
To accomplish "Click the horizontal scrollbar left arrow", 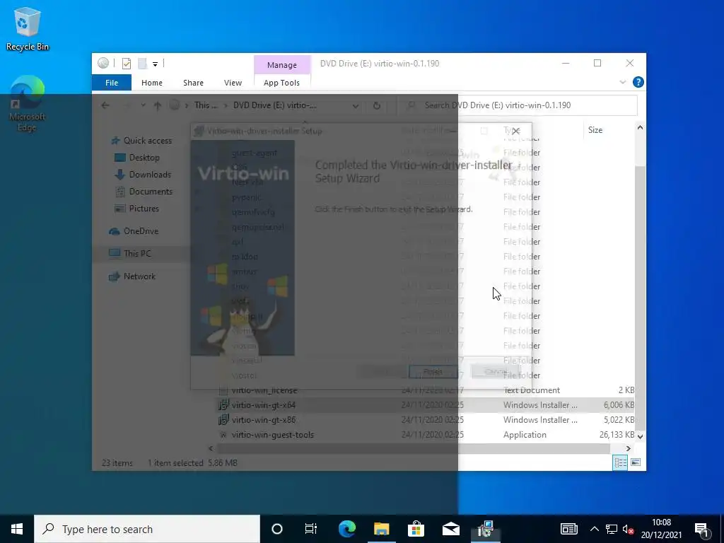I will pos(211,448).
